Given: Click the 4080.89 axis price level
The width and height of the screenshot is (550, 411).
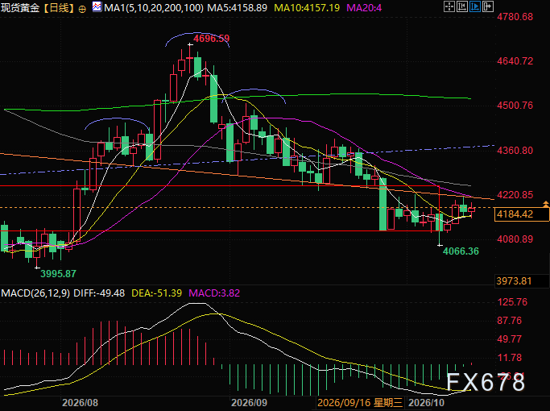Looking at the screenshot, I should pyautogui.click(x=515, y=239).
